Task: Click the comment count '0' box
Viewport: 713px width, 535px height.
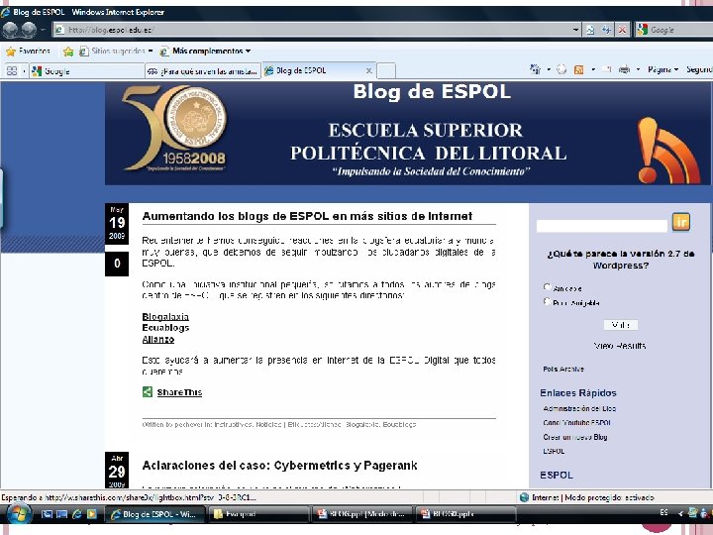Action: pyautogui.click(x=117, y=264)
